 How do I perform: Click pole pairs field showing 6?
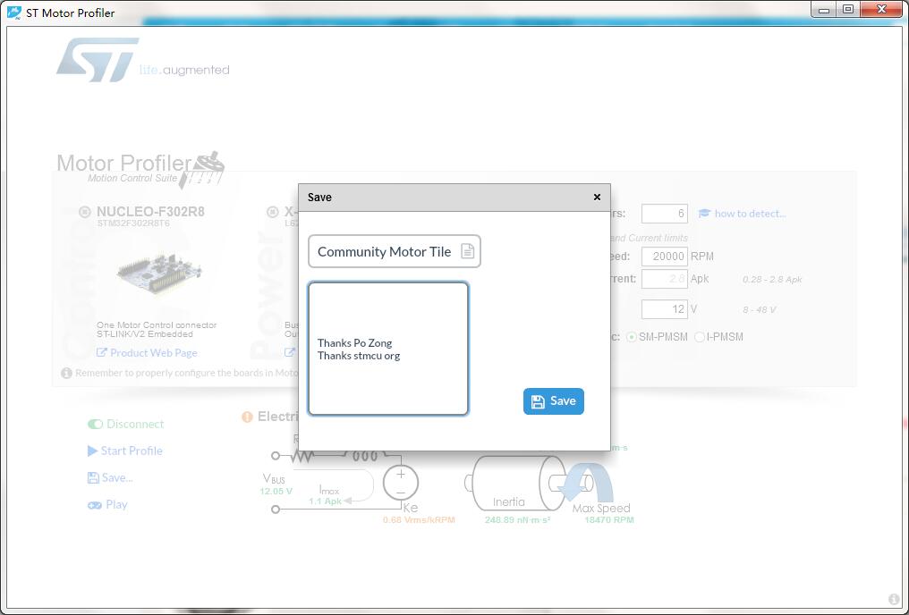click(665, 214)
